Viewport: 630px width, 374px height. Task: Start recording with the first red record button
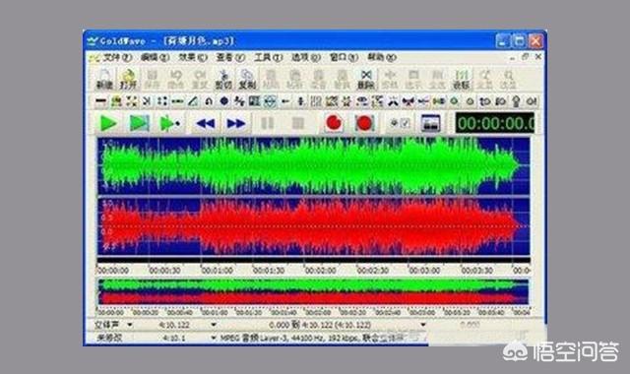pos(334,123)
